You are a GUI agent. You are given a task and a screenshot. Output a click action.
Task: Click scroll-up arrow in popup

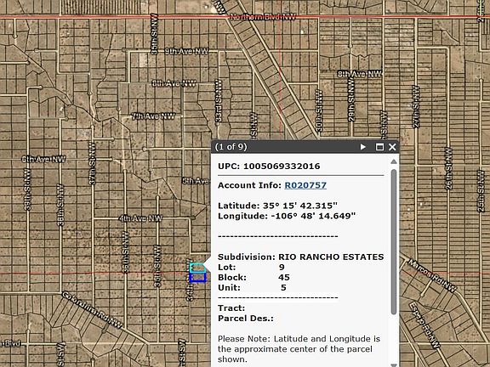pos(394,161)
